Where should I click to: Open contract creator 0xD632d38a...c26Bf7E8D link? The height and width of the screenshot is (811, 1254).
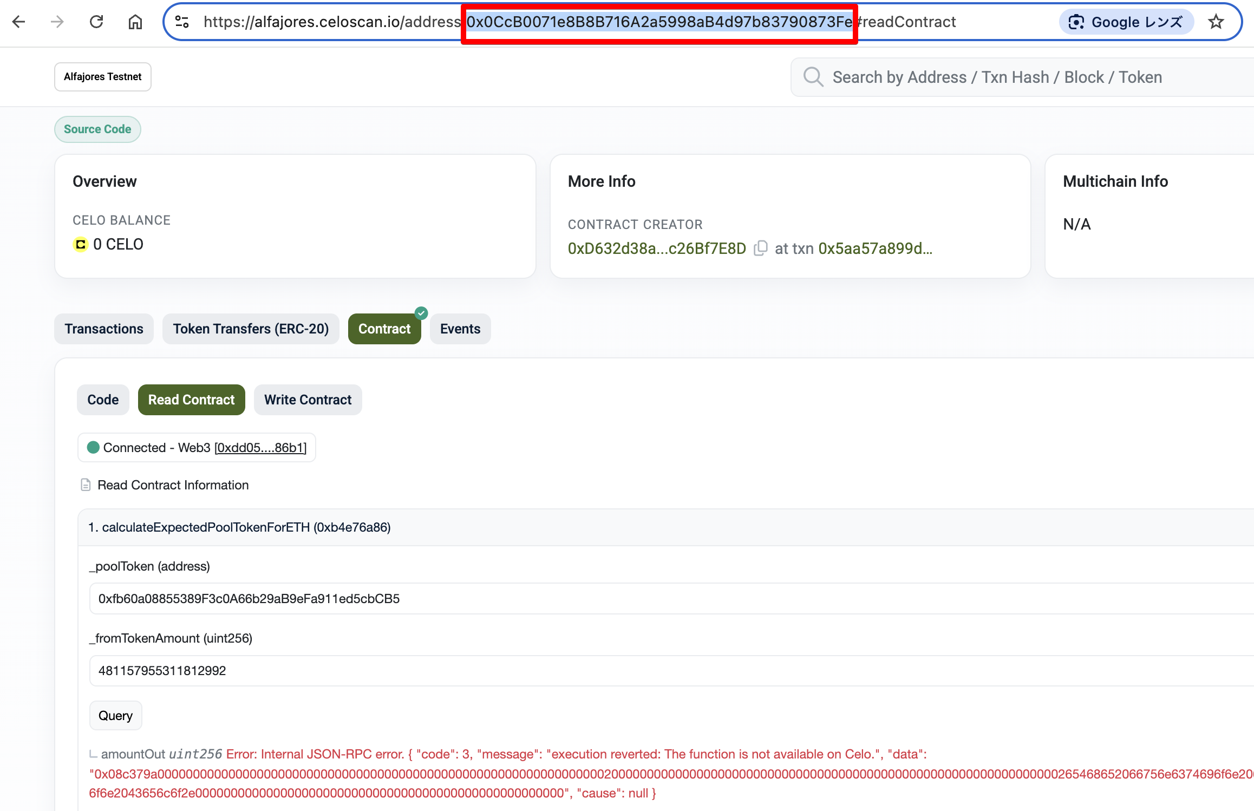tap(657, 248)
